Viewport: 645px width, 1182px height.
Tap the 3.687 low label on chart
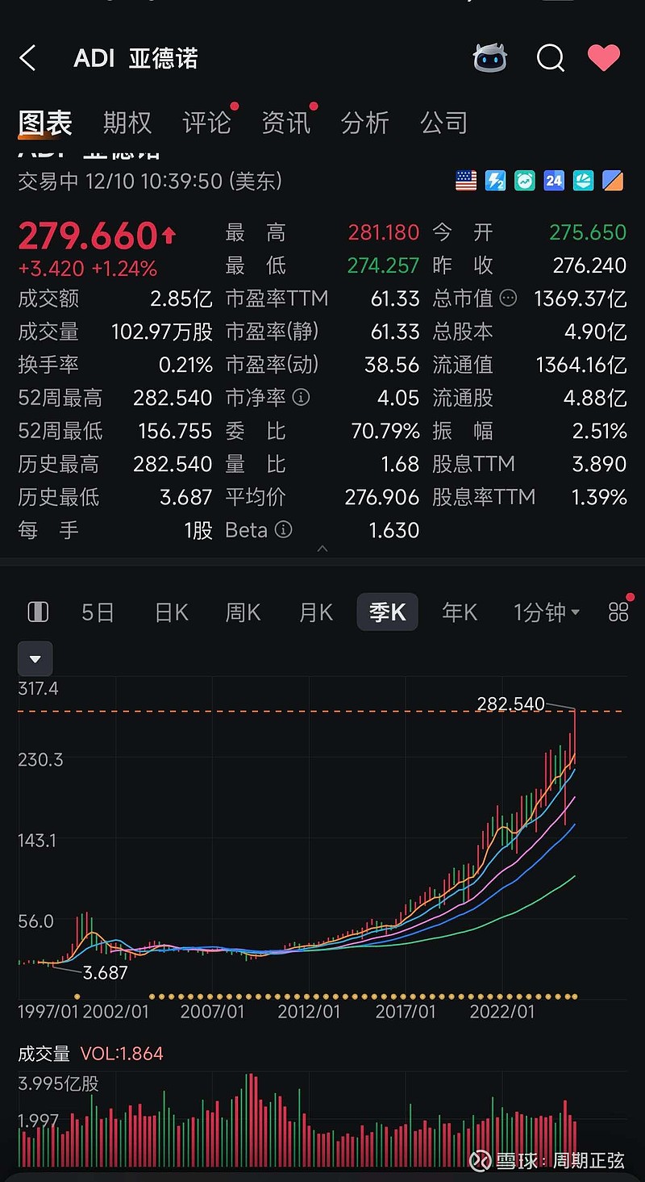tap(106, 972)
